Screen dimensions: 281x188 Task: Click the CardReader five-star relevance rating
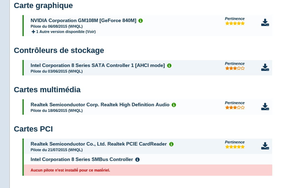pyautogui.click(x=235, y=147)
